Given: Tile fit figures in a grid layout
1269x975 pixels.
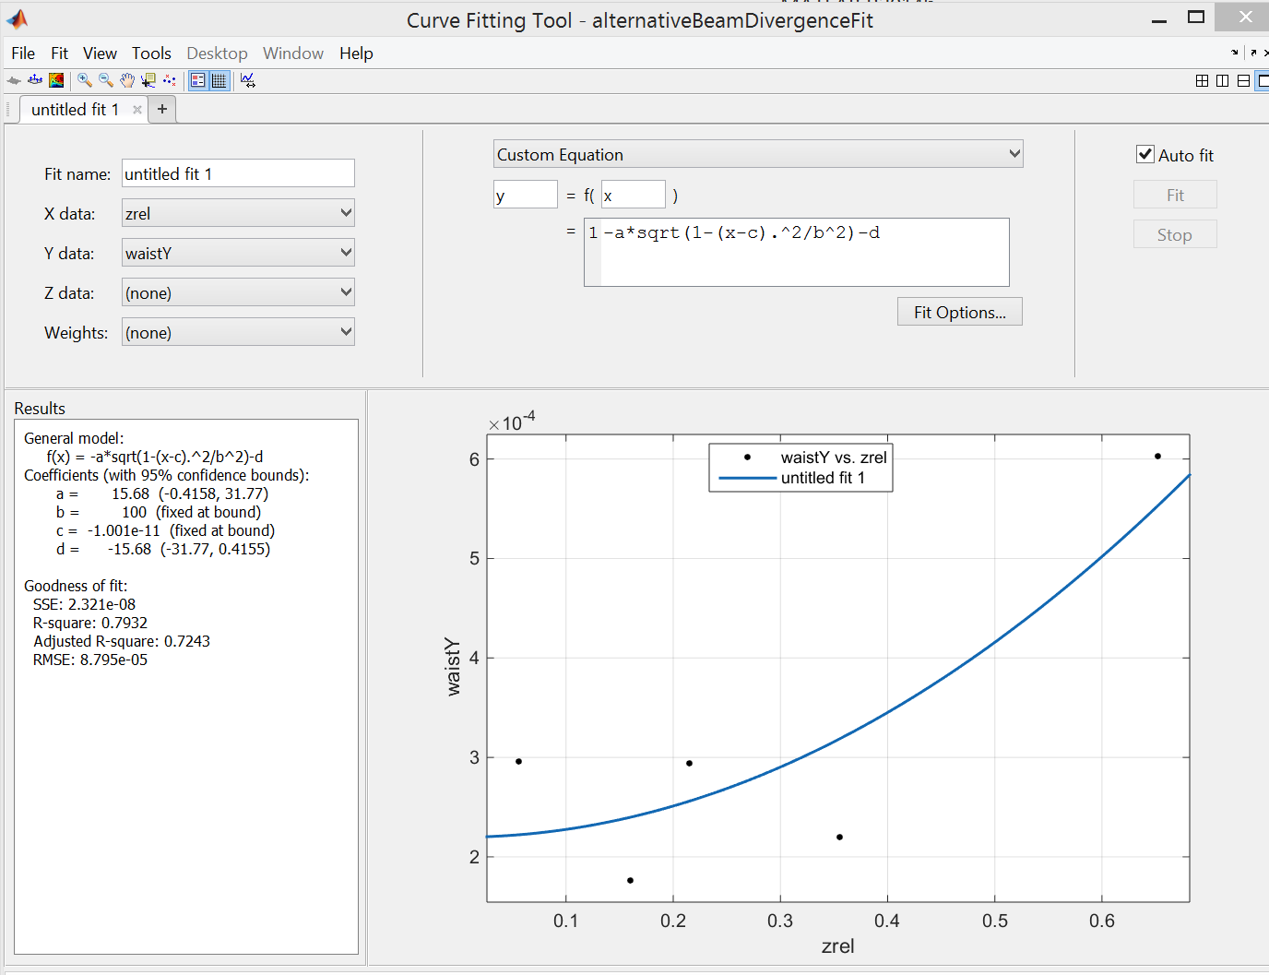Looking at the screenshot, I should pos(1202,81).
